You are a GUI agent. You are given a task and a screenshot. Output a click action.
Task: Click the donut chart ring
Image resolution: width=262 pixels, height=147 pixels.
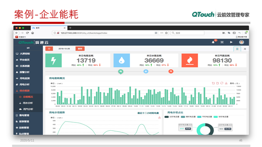[x=205, y=129]
